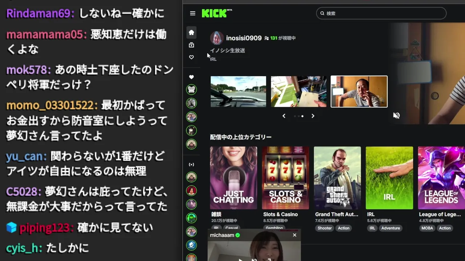Select the MOBA tag
The height and width of the screenshot is (261, 465).
click(427, 228)
